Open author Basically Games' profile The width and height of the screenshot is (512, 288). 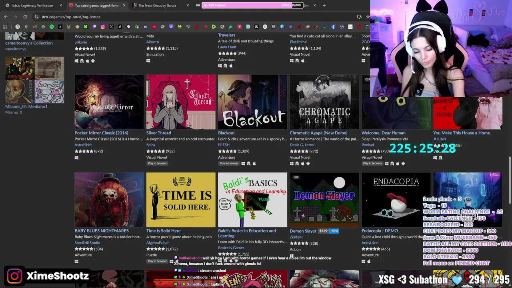point(231,248)
